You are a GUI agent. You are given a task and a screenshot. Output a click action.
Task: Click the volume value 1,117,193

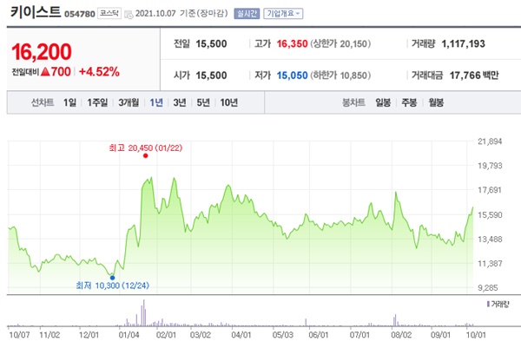pyautogui.click(x=463, y=44)
